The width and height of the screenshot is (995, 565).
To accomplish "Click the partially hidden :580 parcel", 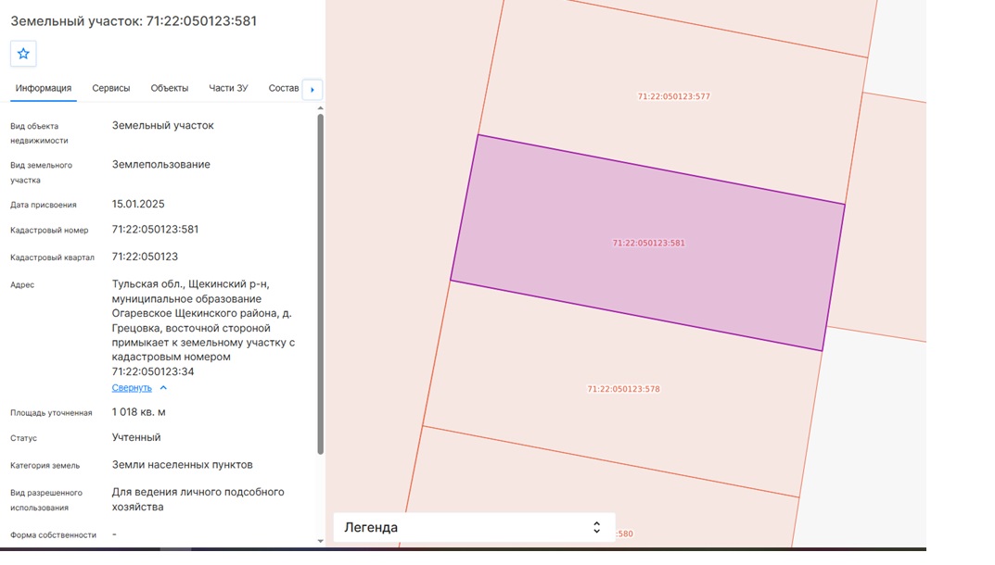I will (x=625, y=534).
